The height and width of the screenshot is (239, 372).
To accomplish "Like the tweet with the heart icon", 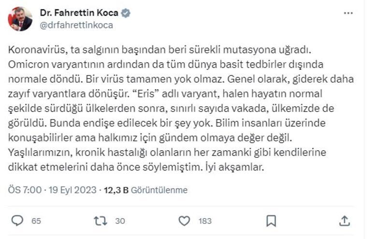I will (x=184, y=221).
